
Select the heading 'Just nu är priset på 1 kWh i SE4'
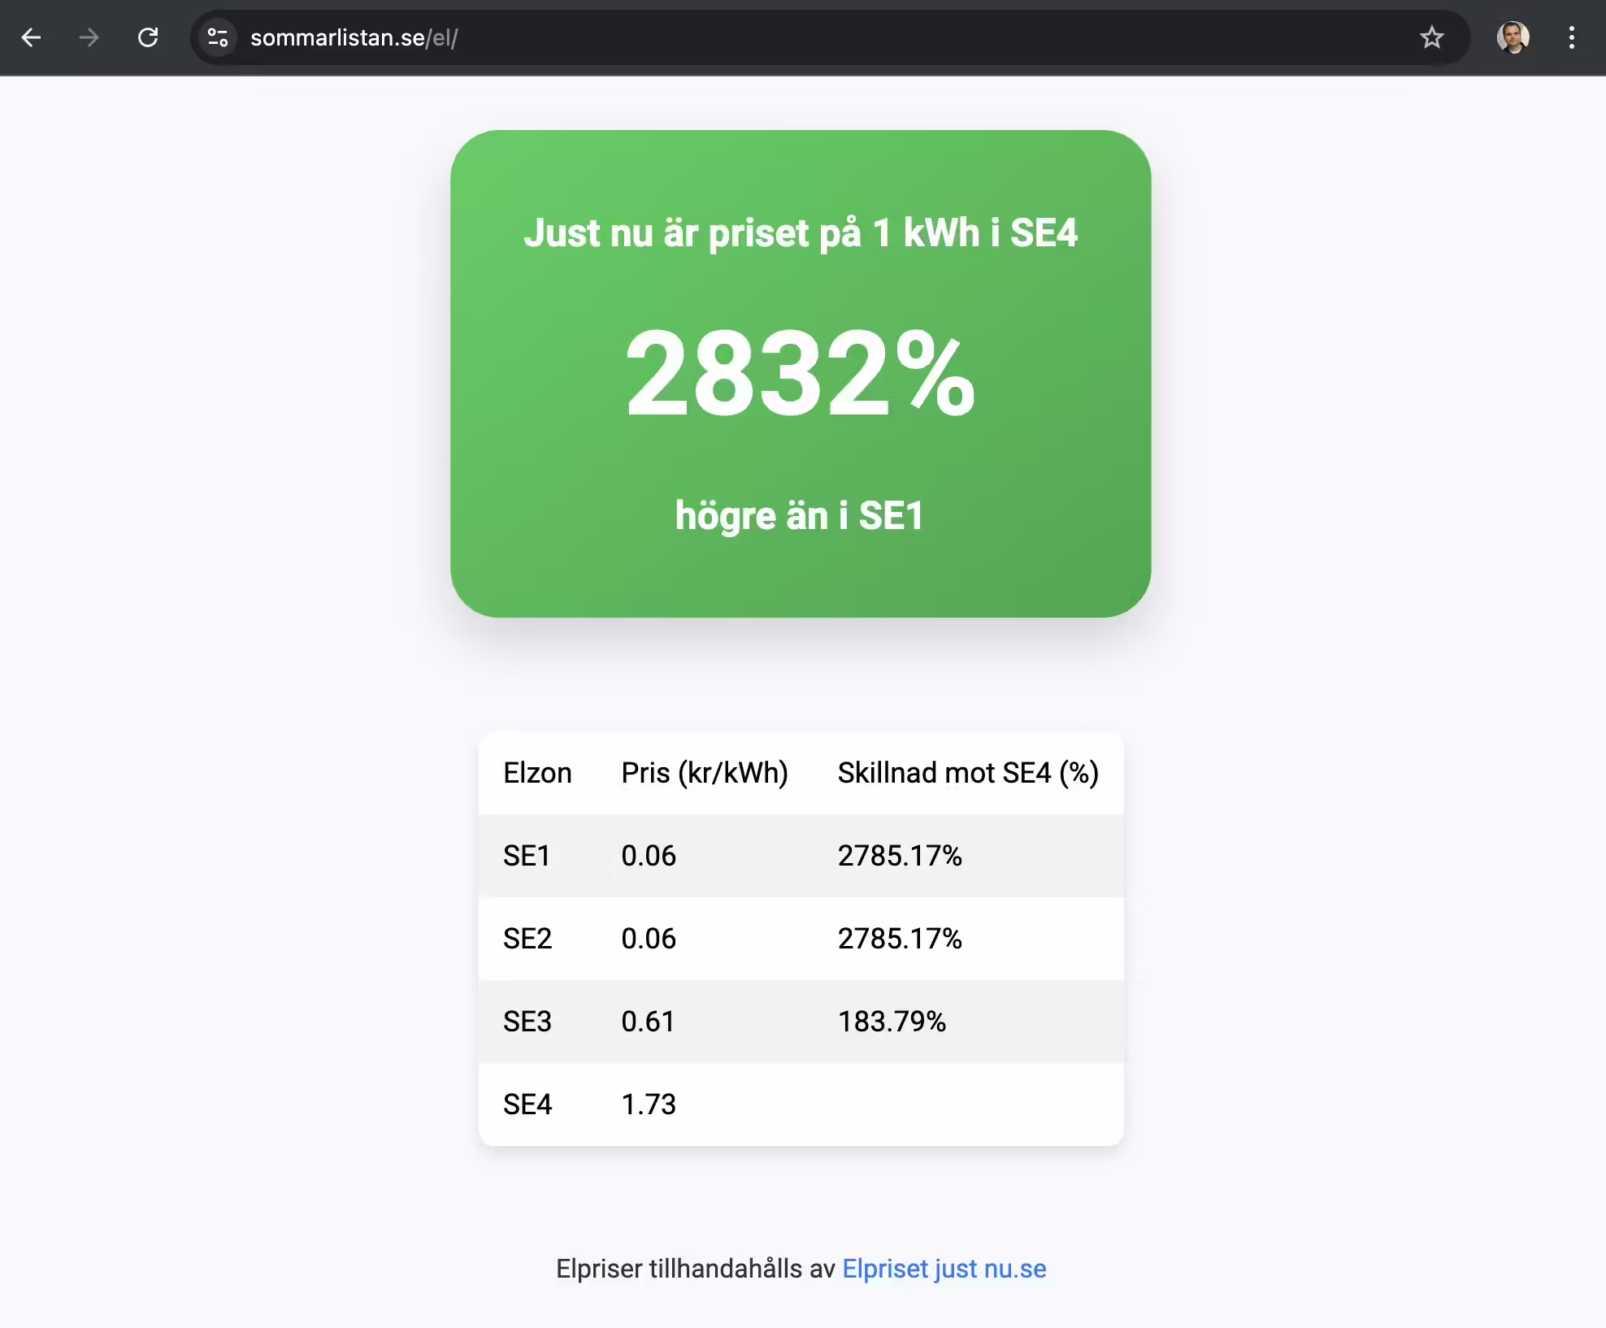(801, 233)
